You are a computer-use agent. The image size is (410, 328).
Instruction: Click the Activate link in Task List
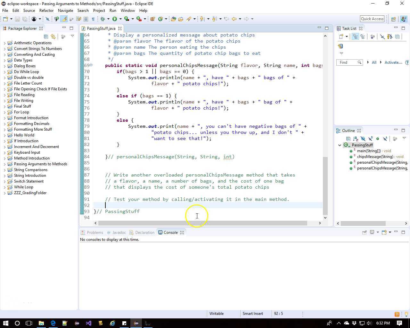coord(393,62)
